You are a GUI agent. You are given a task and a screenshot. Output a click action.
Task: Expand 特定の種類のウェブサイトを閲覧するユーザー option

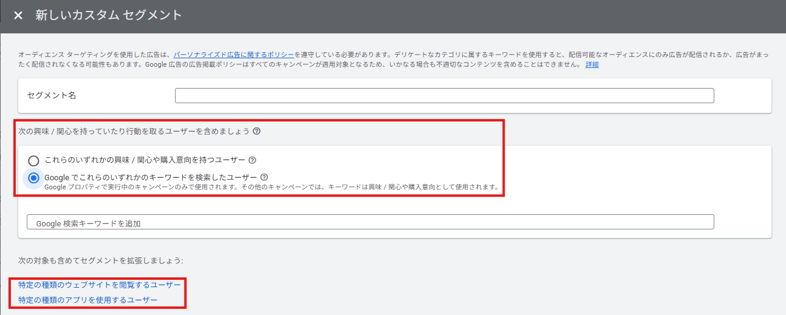[100, 285]
